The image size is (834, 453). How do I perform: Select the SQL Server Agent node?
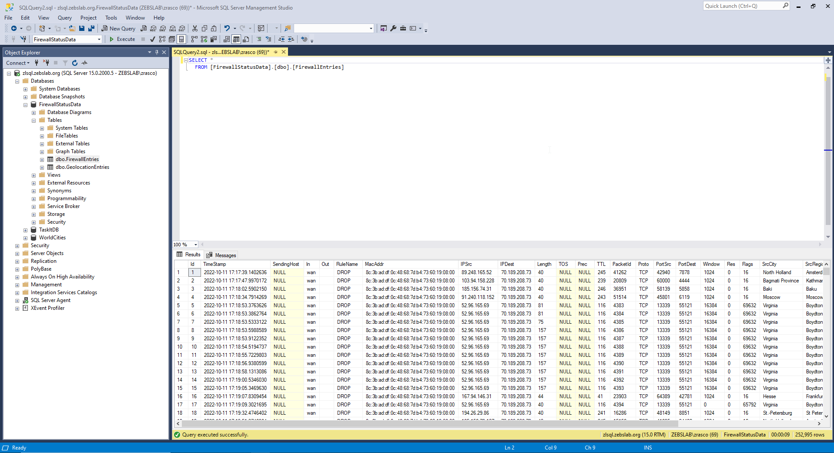click(50, 300)
